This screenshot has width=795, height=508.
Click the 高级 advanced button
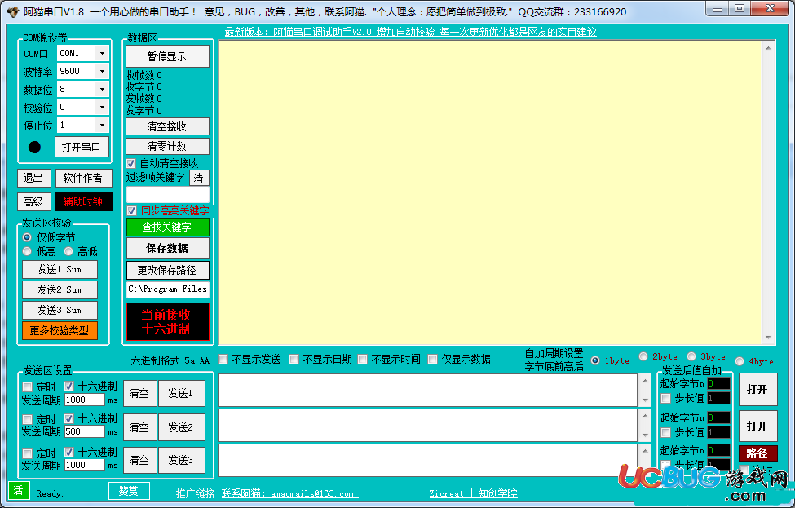pos(33,201)
